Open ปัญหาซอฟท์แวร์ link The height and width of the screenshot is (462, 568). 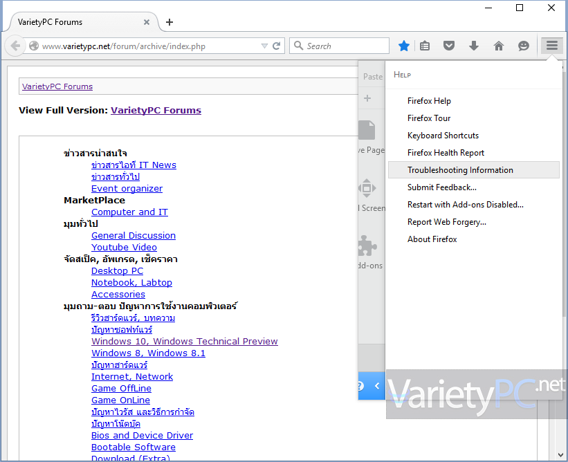[122, 330]
